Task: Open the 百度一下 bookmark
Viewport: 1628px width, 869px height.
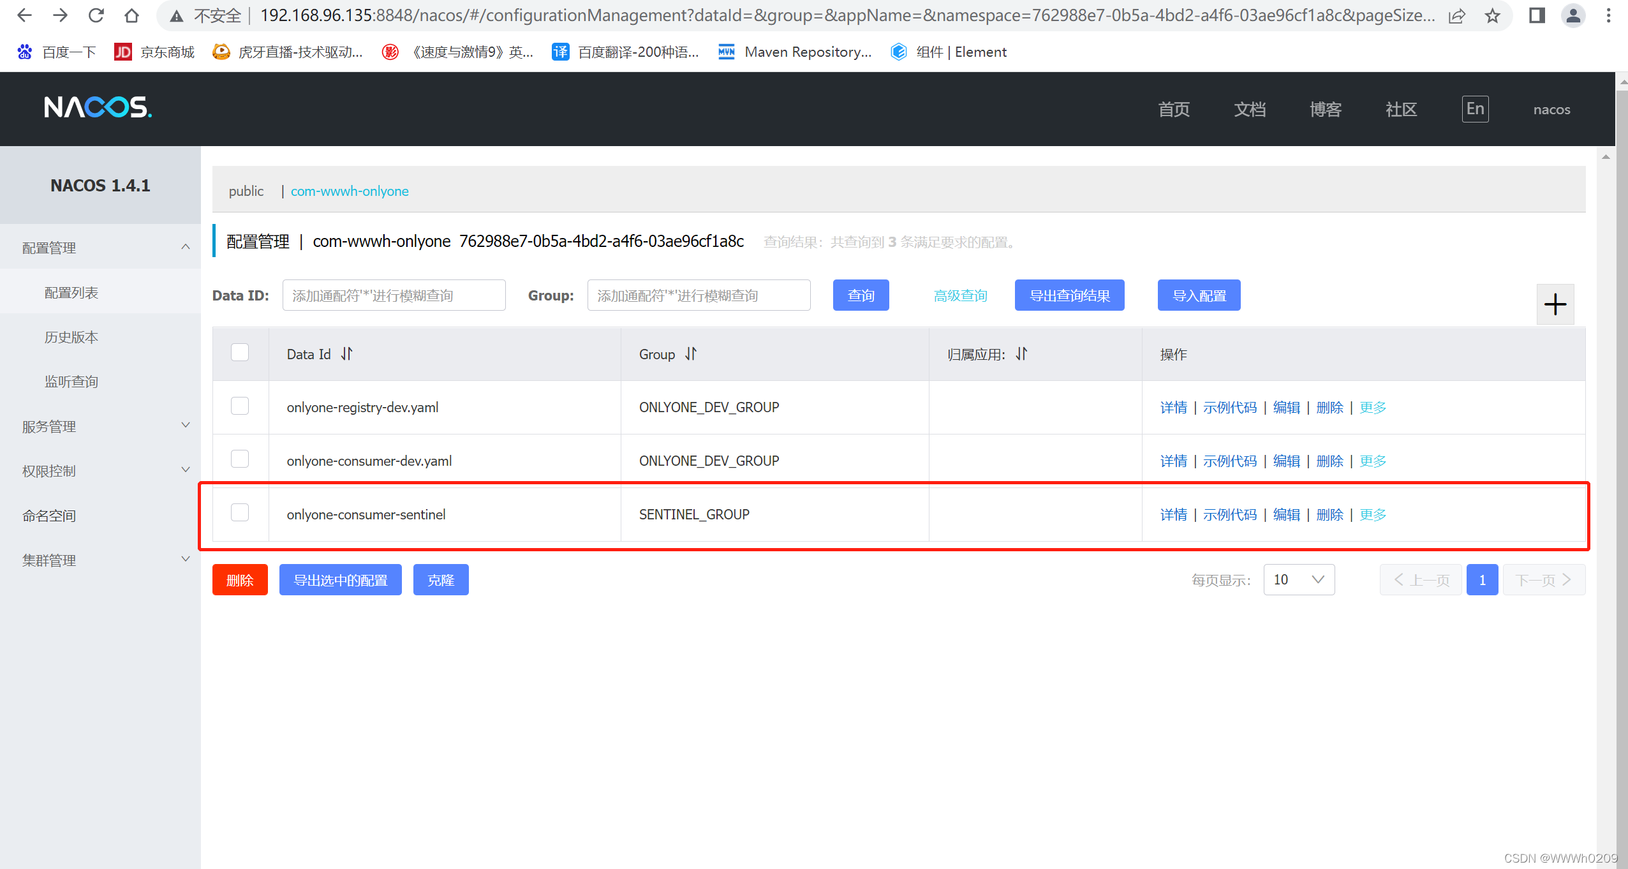Action: (56, 52)
